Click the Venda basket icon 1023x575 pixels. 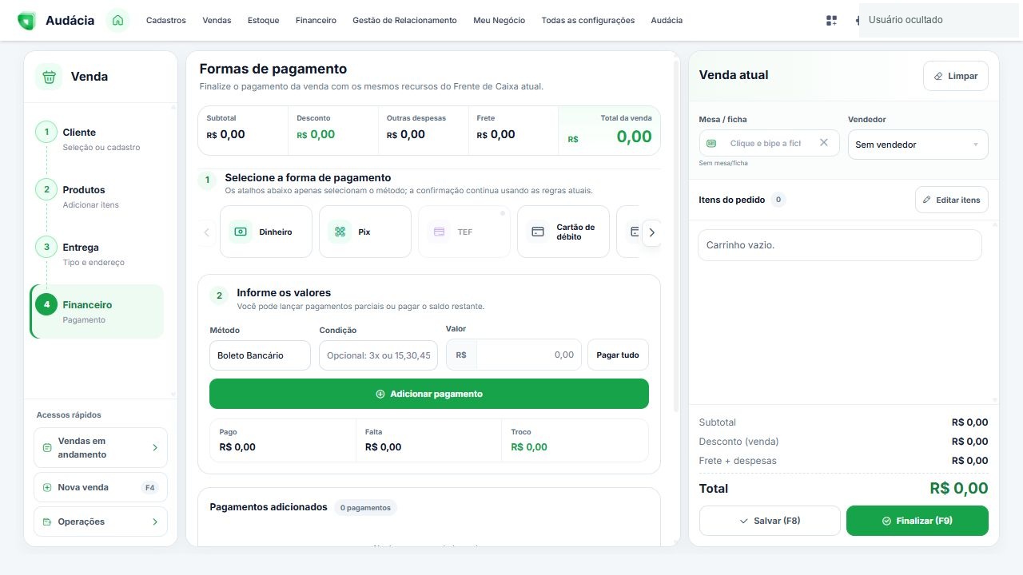tap(49, 77)
